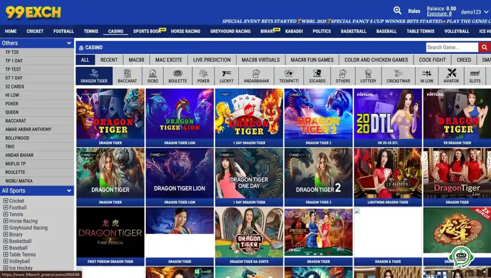Viewport: 491px width, 278px height.
Task: Focus the Search Game input field
Action: coord(452,47)
